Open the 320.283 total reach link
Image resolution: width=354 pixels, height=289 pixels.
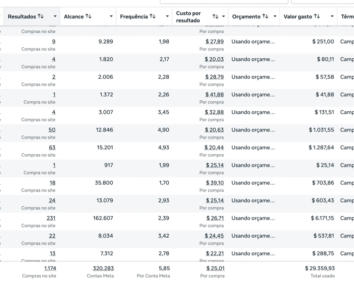[x=103, y=268]
